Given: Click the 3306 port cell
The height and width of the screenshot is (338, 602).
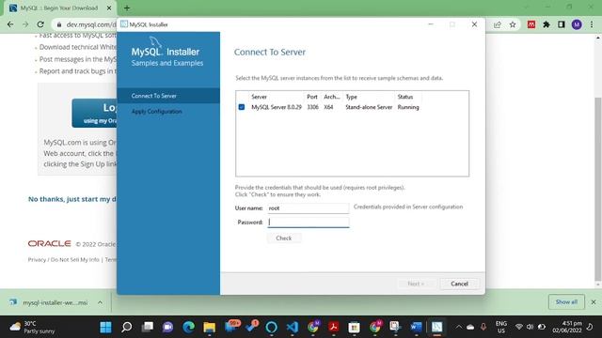Looking at the screenshot, I should [x=312, y=107].
